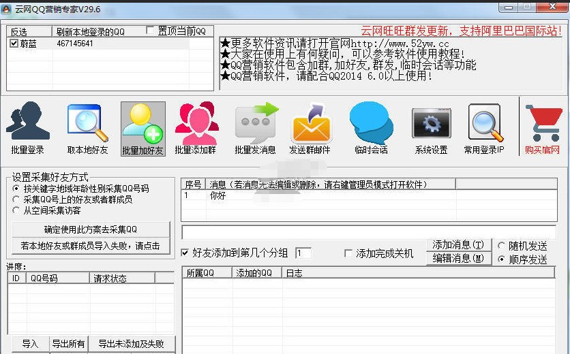This screenshot has width=570, height=354.
Task: Open the 批量加好友 add friends tool
Action: [143, 129]
